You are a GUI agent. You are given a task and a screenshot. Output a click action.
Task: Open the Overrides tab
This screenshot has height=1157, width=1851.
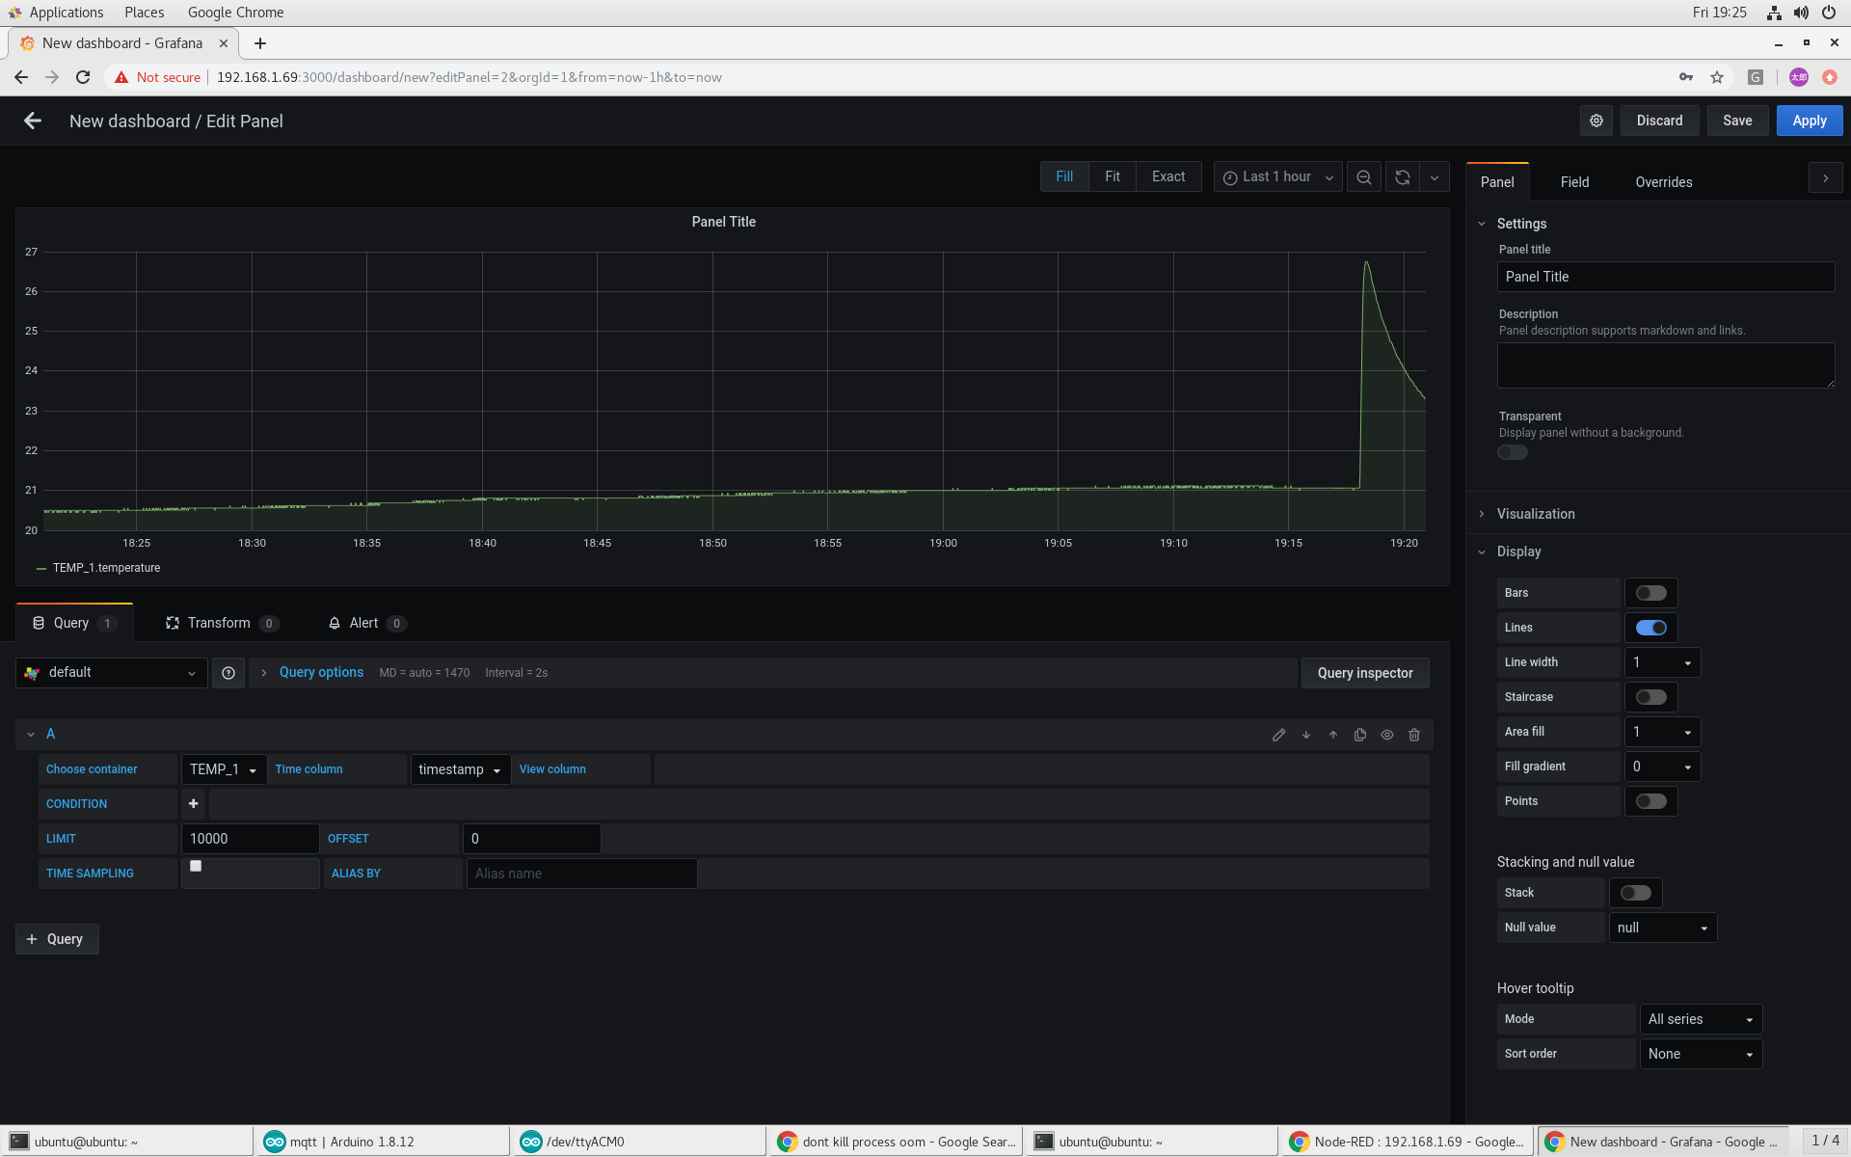(x=1663, y=182)
